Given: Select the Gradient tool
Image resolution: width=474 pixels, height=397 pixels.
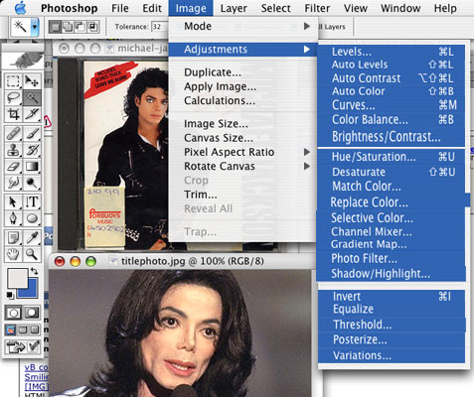Looking at the screenshot, I should point(32,166).
